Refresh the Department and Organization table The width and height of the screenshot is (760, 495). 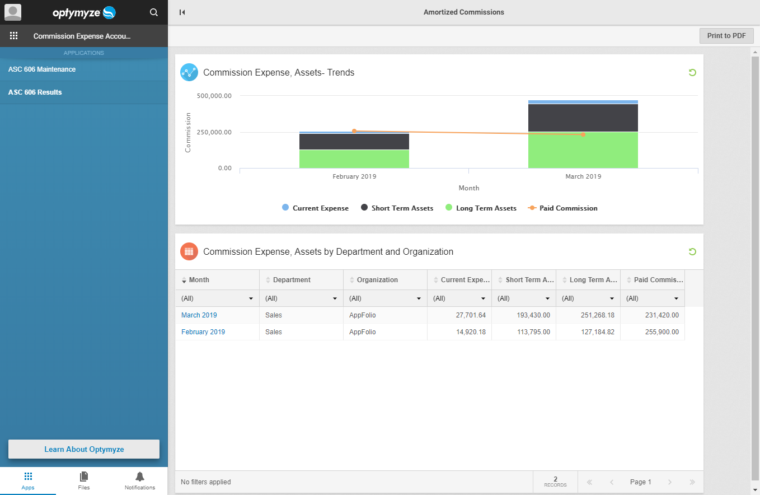692,251
